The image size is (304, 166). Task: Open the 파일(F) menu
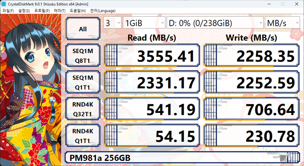click(8, 11)
